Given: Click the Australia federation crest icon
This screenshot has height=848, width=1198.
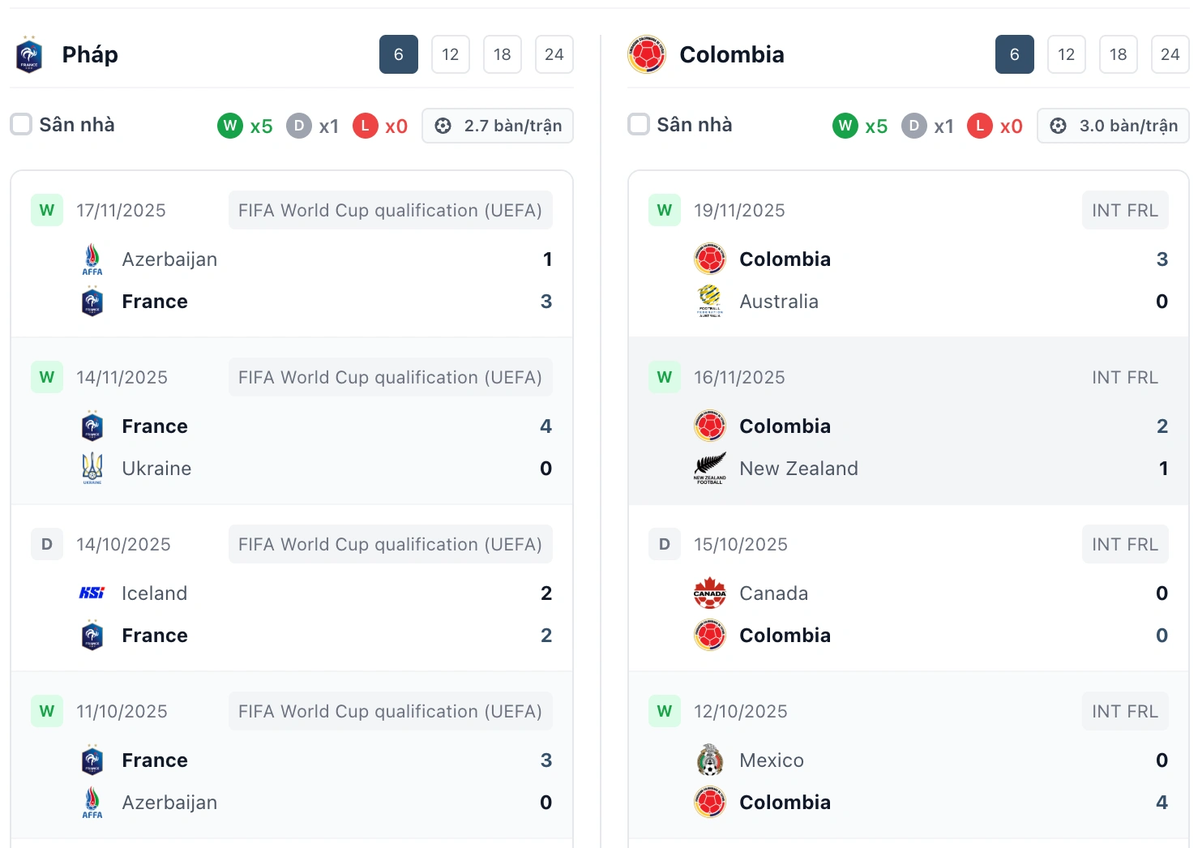Looking at the screenshot, I should click(710, 301).
